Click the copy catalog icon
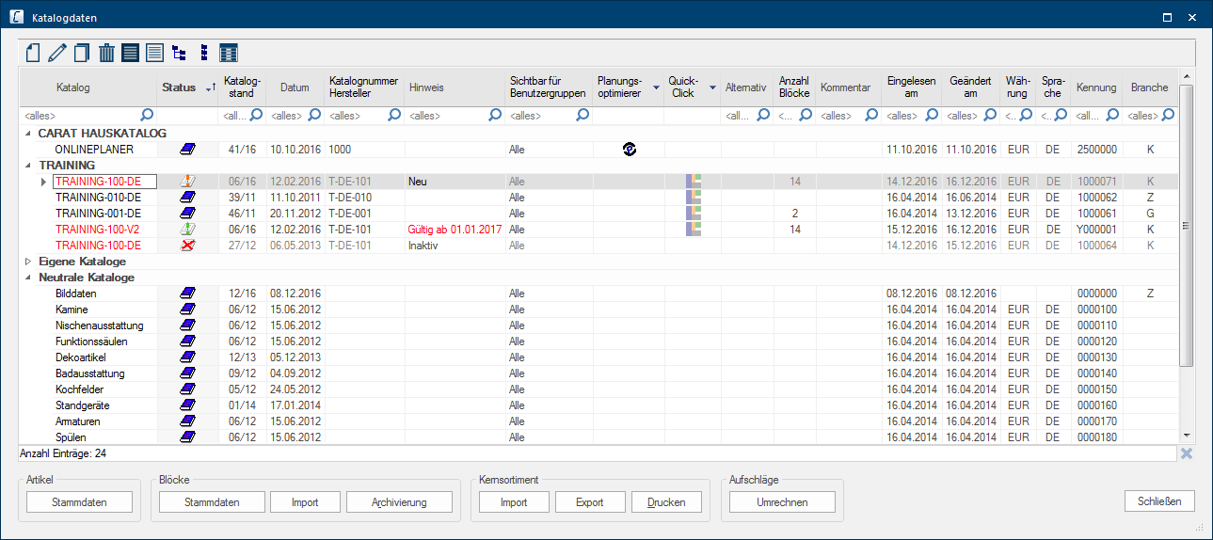Screen dimensions: 1213x540 click(82, 53)
